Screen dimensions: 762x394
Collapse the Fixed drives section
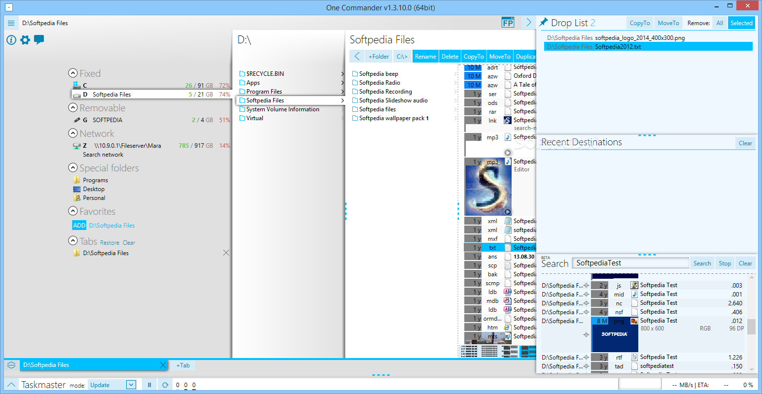pyautogui.click(x=73, y=73)
